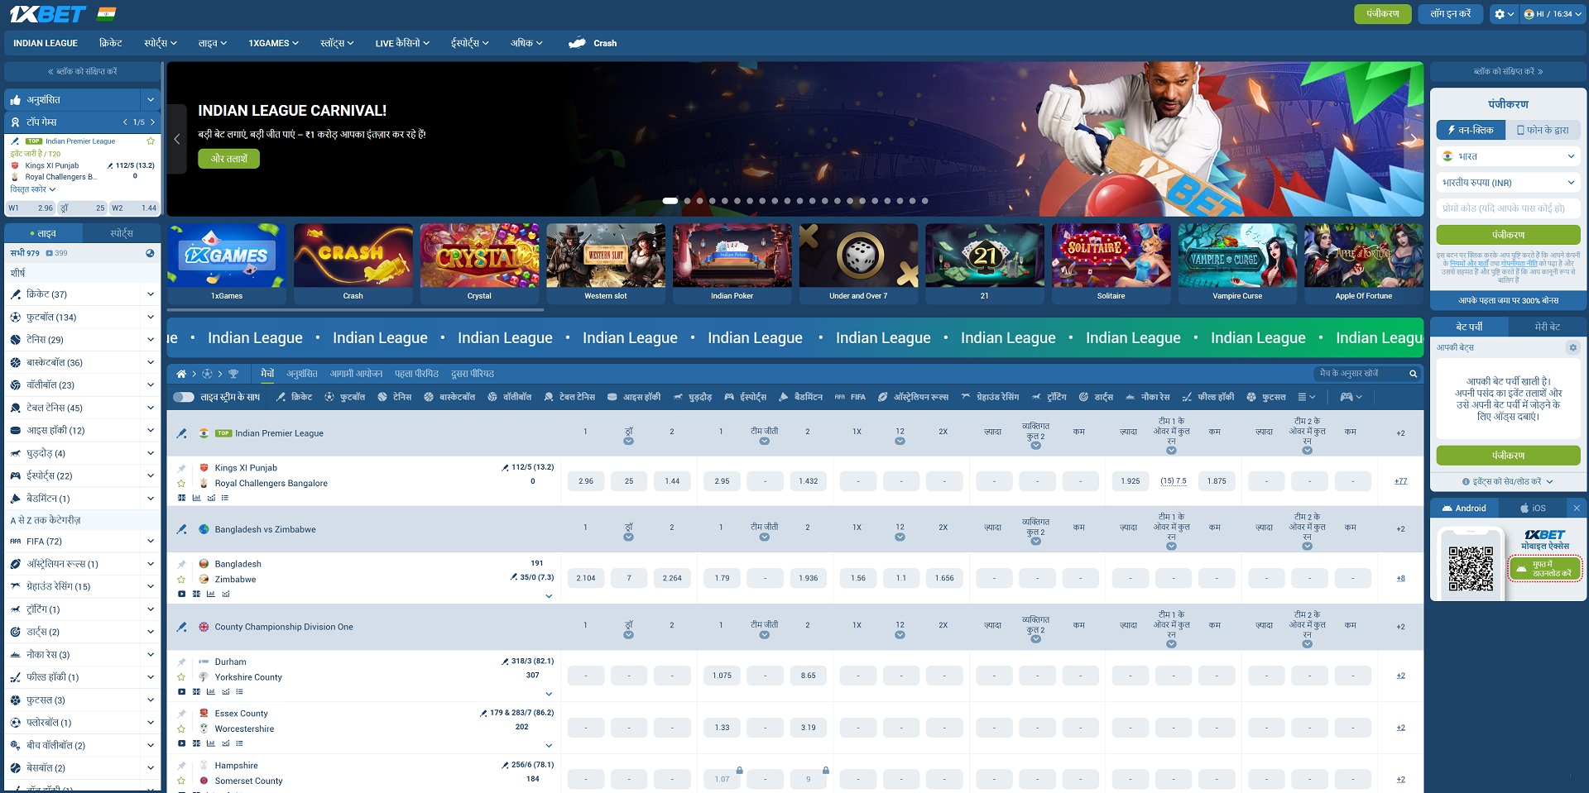The width and height of the screenshot is (1589, 793).
Task: Click statistics chart icon under Royal Challengers Bangalore
Action: [x=196, y=498]
